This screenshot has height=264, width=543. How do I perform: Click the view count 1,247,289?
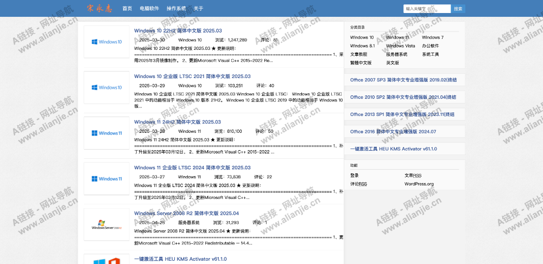tap(237, 40)
